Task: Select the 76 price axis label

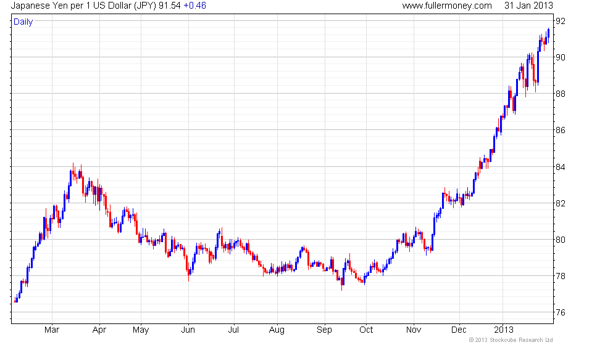Action: point(561,313)
